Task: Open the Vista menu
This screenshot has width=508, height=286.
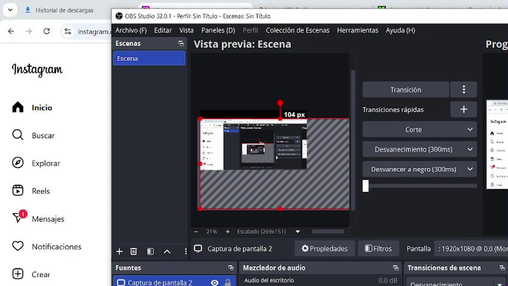Action: click(x=186, y=30)
